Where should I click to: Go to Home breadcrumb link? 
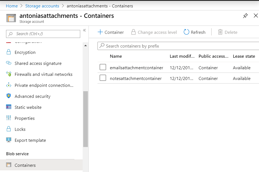coord(12,6)
